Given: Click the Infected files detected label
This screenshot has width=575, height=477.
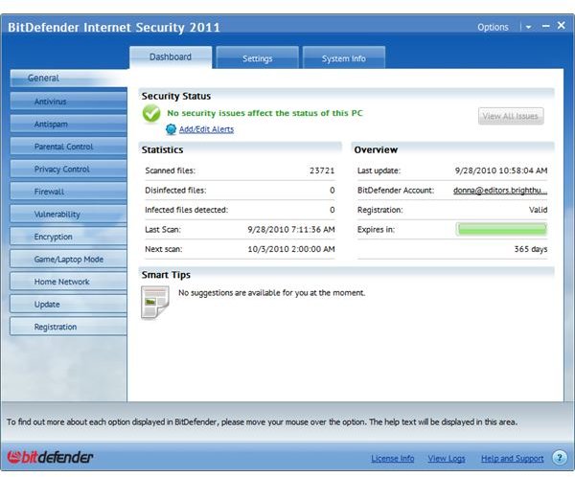Looking at the screenshot, I should (x=186, y=210).
